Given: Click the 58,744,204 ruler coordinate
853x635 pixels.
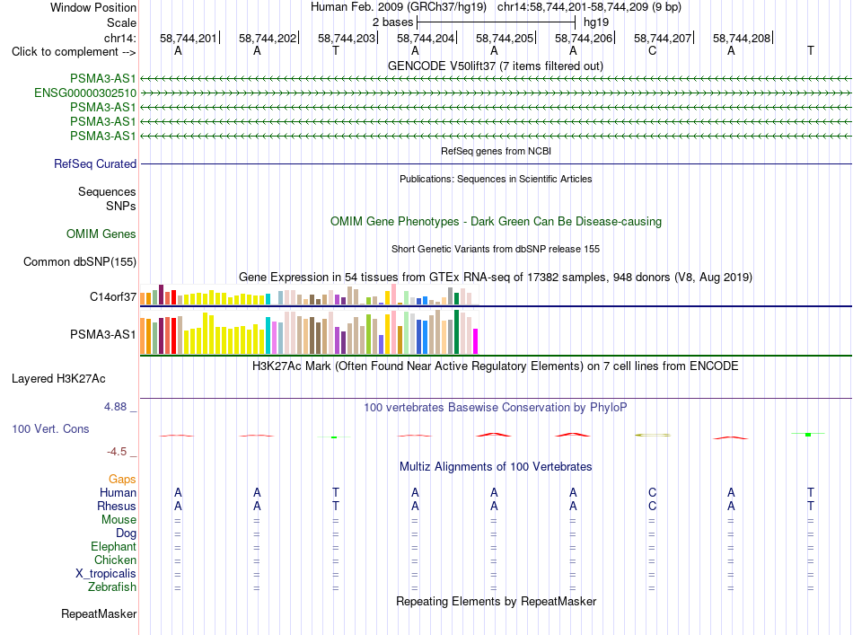Looking at the screenshot, I should [426, 38].
